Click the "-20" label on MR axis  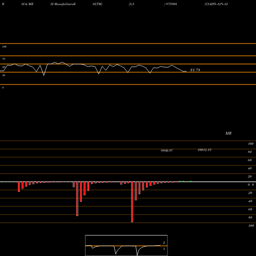[250, 193]
